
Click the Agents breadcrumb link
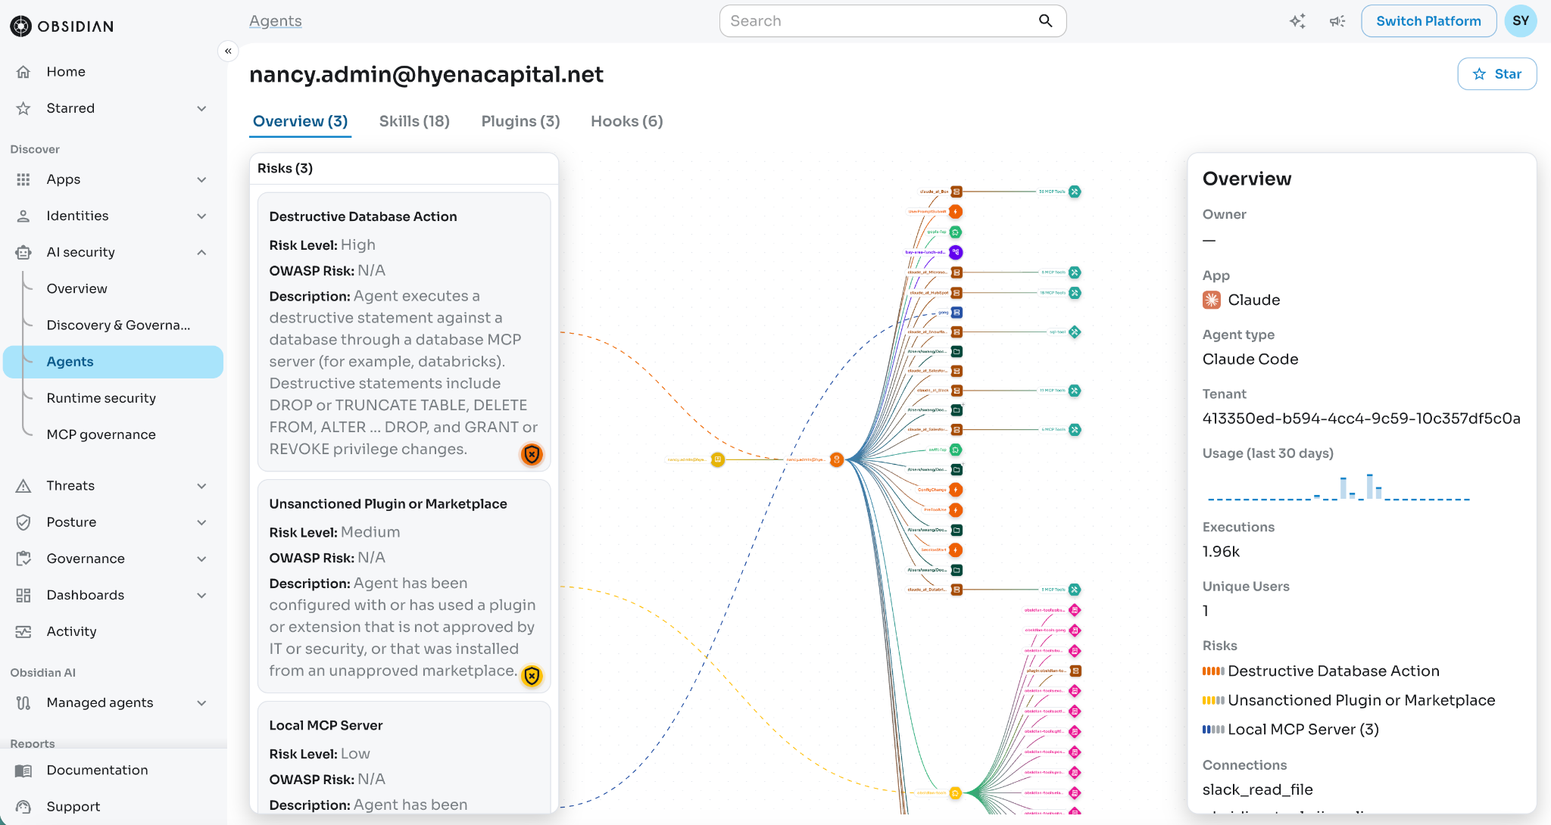276,21
